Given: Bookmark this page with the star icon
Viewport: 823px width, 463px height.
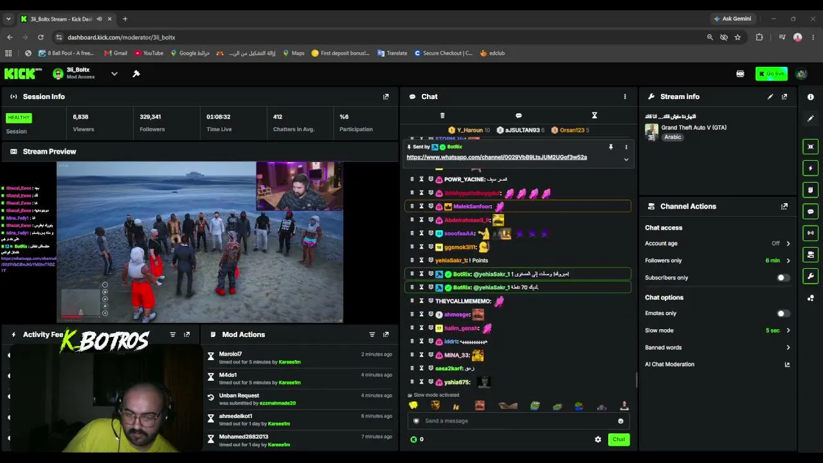Looking at the screenshot, I should click(737, 37).
